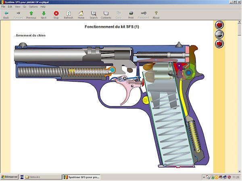
Task: Click the tray clock showing 11:29
Action: [x=236, y=177]
